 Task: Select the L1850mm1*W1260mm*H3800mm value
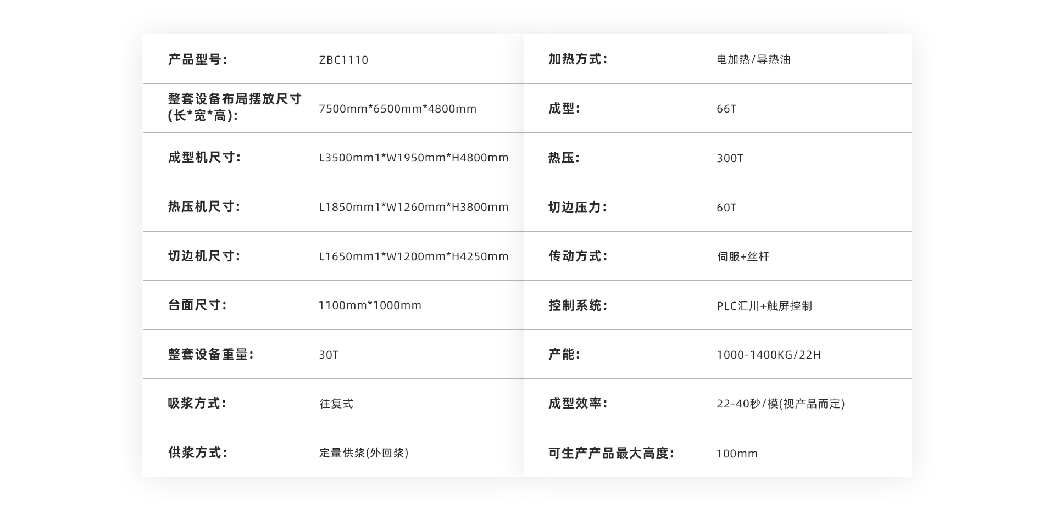point(414,207)
